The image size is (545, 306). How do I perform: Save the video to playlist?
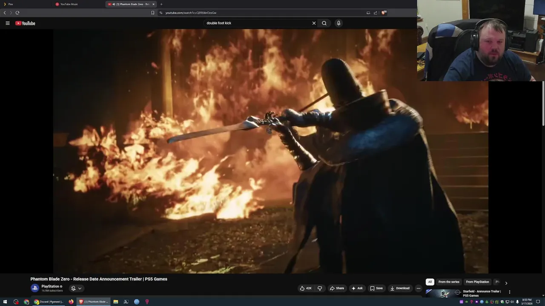[x=376, y=288]
